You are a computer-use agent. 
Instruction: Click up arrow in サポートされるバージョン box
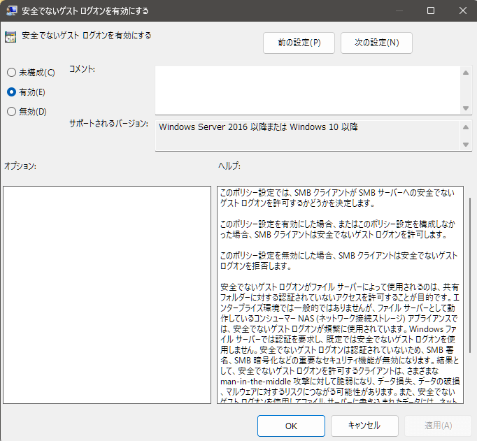click(x=466, y=126)
